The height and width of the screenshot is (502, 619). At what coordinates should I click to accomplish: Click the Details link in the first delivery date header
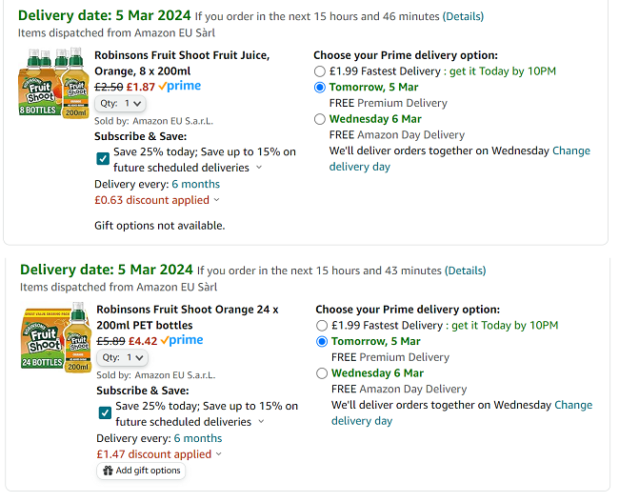pos(463,16)
